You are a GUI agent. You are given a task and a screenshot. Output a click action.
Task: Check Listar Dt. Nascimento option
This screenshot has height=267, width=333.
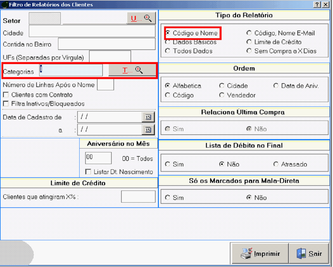pyautogui.click(x=88, y=172)
